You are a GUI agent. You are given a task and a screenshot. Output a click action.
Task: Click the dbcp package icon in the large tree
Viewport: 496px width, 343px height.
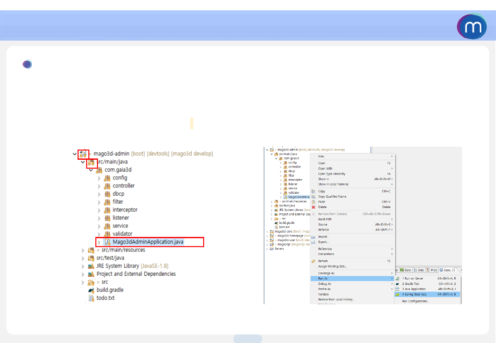pyautogui.click(x=107, y=194)
